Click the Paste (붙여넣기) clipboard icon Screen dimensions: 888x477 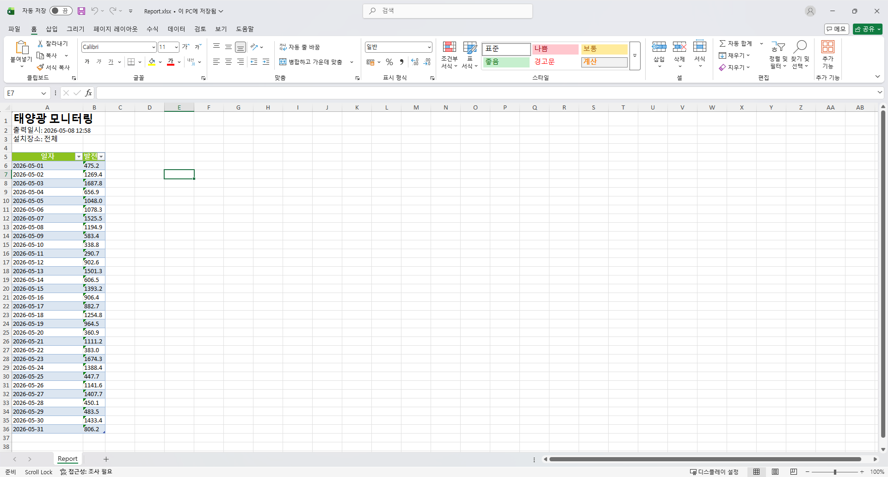coord(21,47)
